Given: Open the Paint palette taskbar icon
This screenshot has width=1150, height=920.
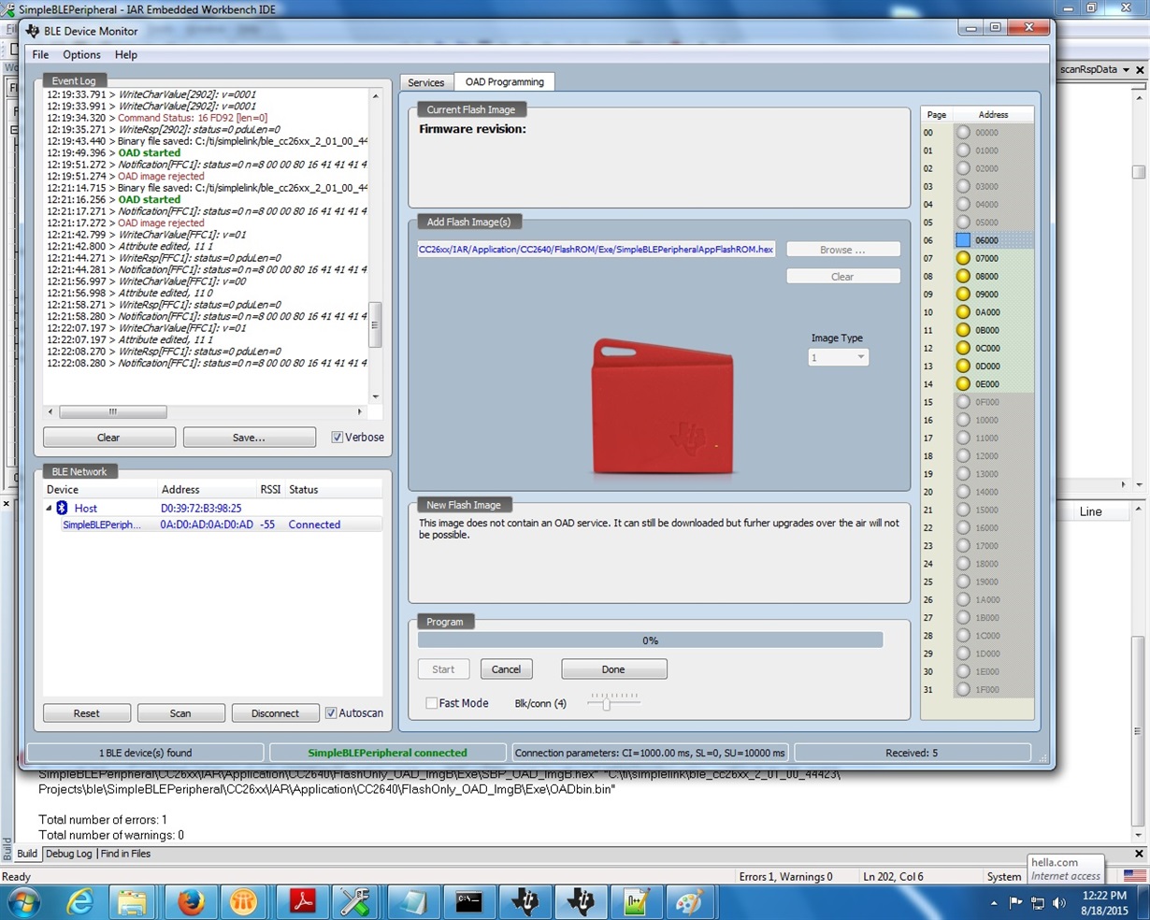Looking at the screenshot, I should (688, 902).
